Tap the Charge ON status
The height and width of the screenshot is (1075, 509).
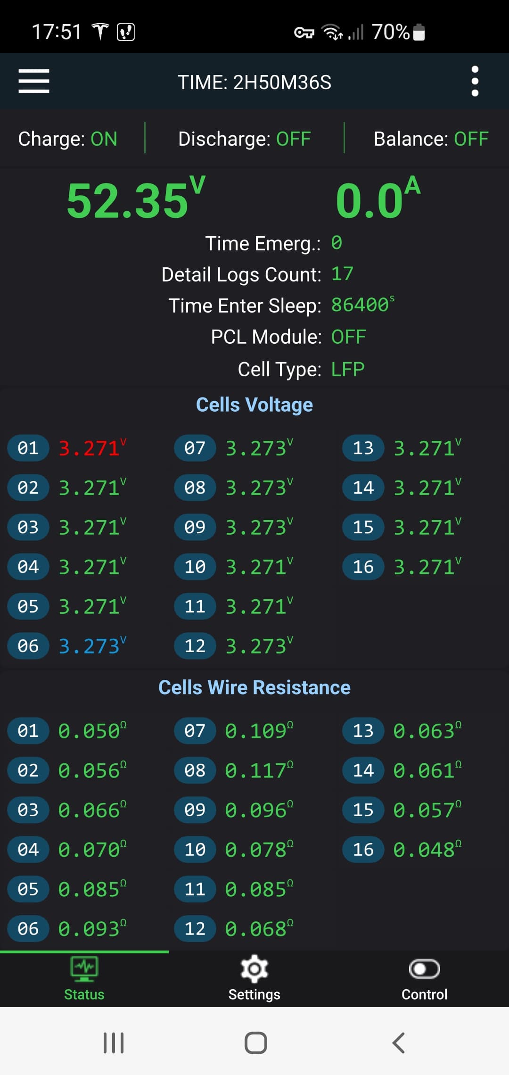[x=67, y=139]
